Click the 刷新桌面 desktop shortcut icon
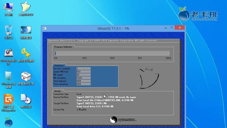 pyautogui.click(x=26, y=32)
